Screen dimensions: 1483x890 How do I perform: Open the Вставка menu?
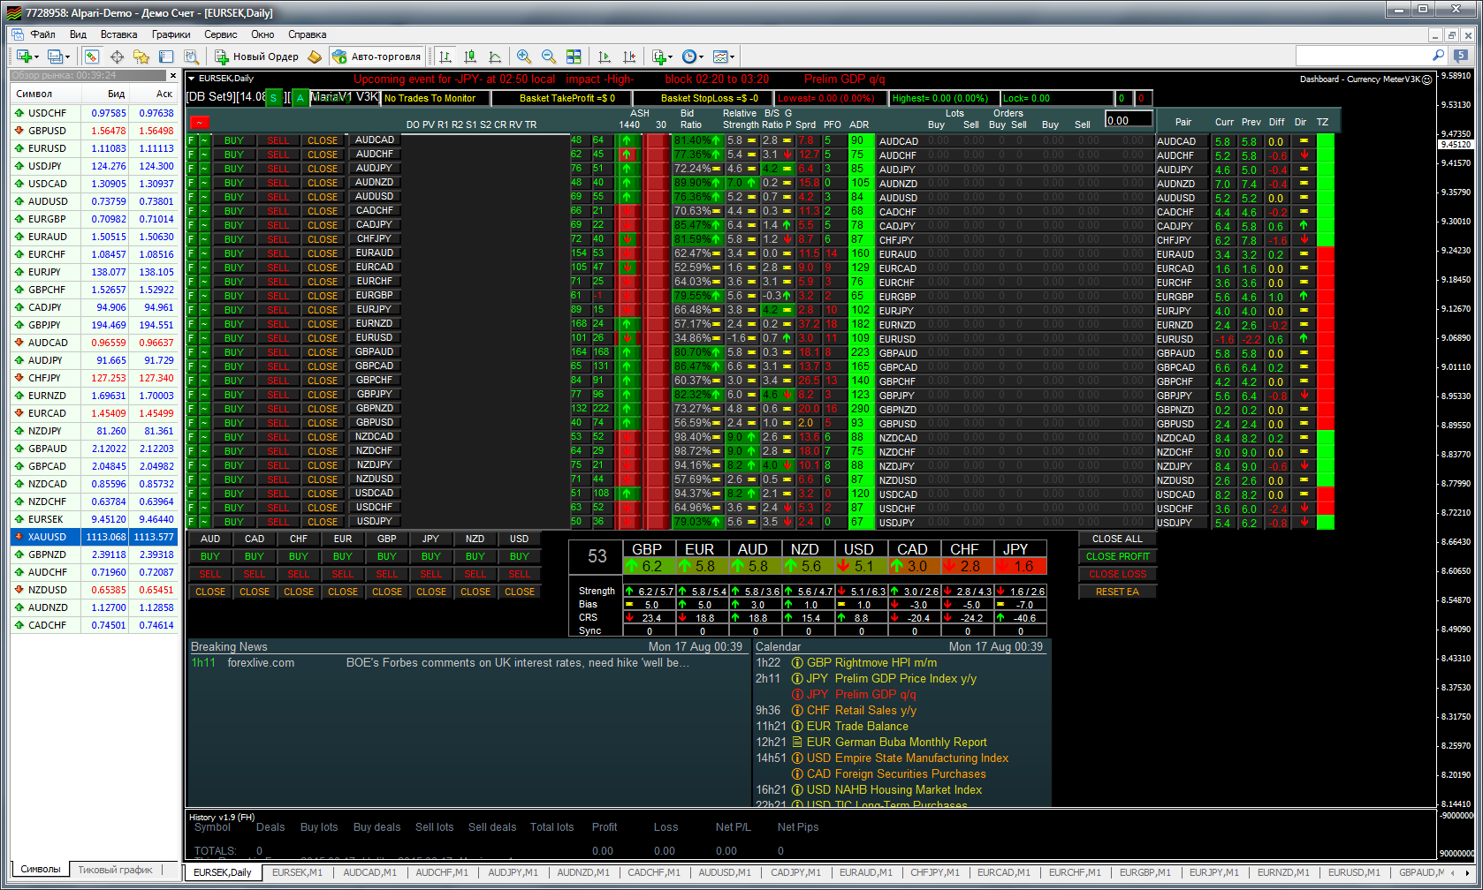pyautogui.click(x=118, y=34)
